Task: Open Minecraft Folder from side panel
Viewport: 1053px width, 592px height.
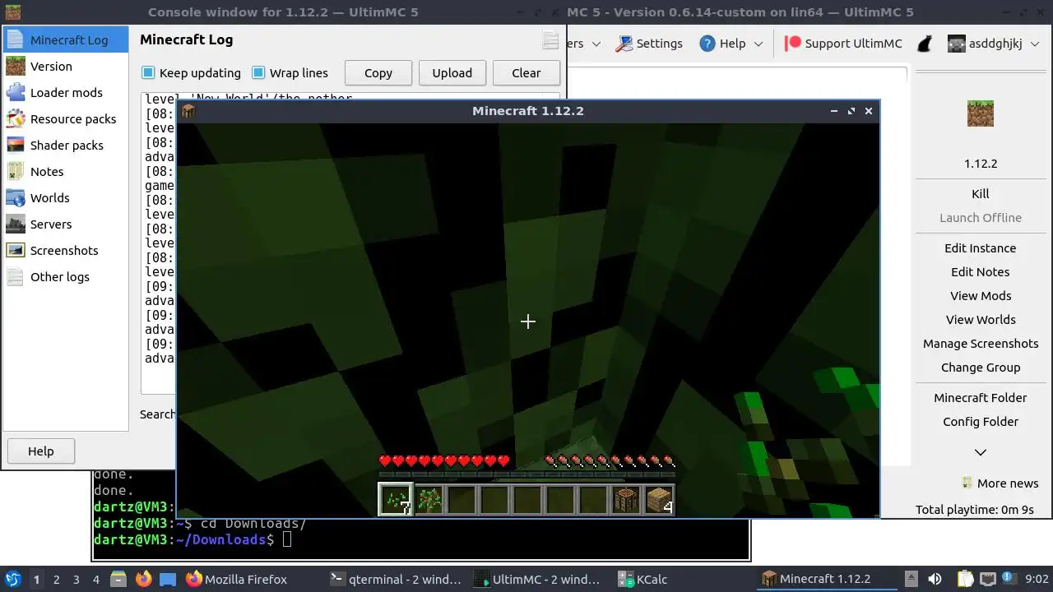Action: [981, 398]
